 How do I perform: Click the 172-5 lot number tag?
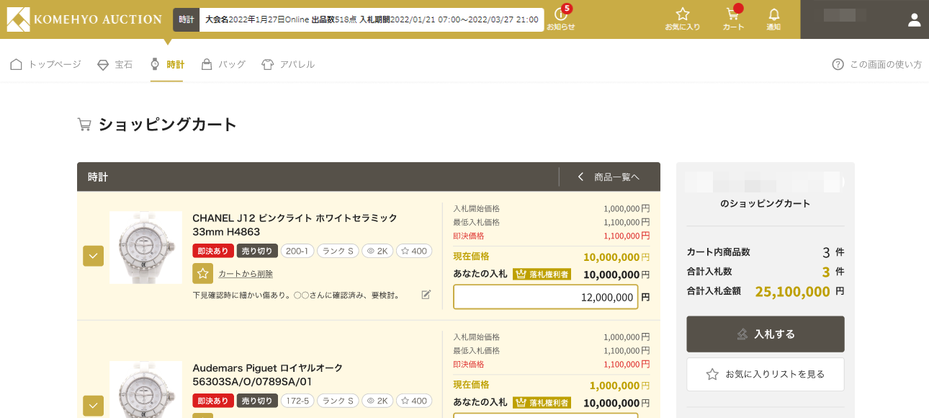(x=297, y=401)
